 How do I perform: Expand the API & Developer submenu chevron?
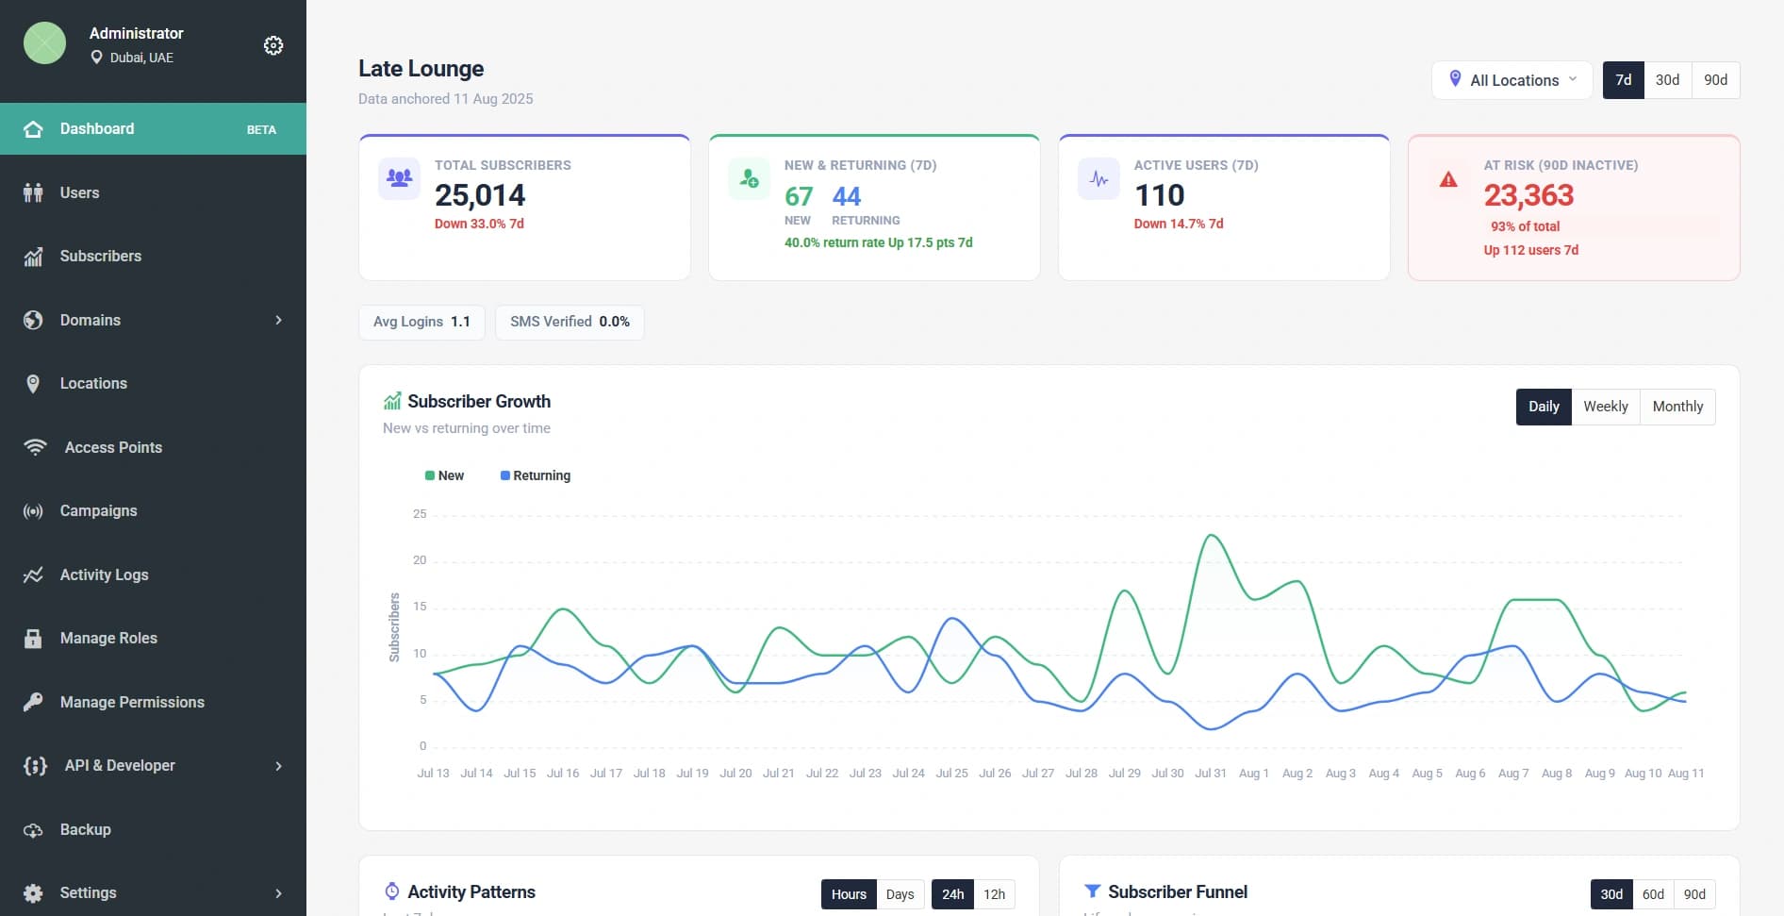pyautogui.click(x=278, y=766)
